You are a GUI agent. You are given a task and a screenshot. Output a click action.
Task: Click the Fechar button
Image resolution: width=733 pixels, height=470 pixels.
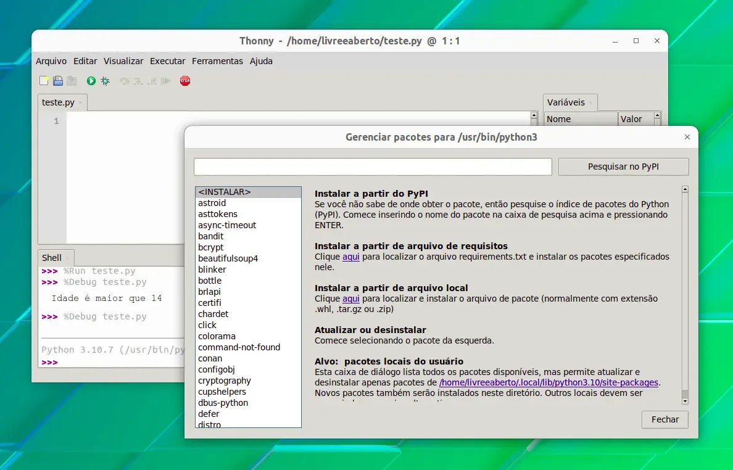(x=665, y=419)
